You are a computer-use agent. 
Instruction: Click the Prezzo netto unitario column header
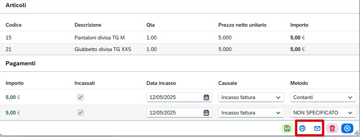pyautogui.click(x=242, y=25)
